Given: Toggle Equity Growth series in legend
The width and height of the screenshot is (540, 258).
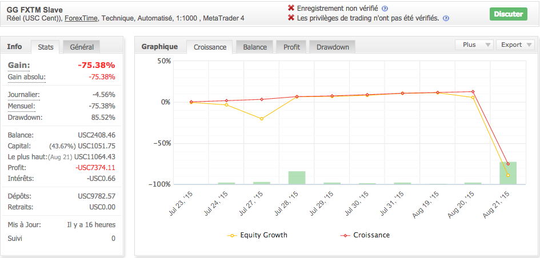Looking at the screenshot, I should tap(257, 235).
